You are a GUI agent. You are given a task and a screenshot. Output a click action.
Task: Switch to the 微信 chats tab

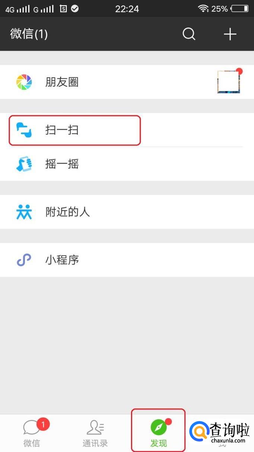[x=32, y=433]
